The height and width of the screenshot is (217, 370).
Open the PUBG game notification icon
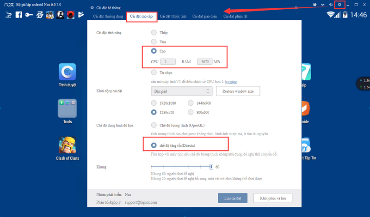[50, 15]
